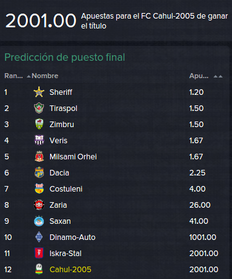Click the Saxan blue circular badge
The width and height of the screenshot is (232, 279).
pos(39,221)
